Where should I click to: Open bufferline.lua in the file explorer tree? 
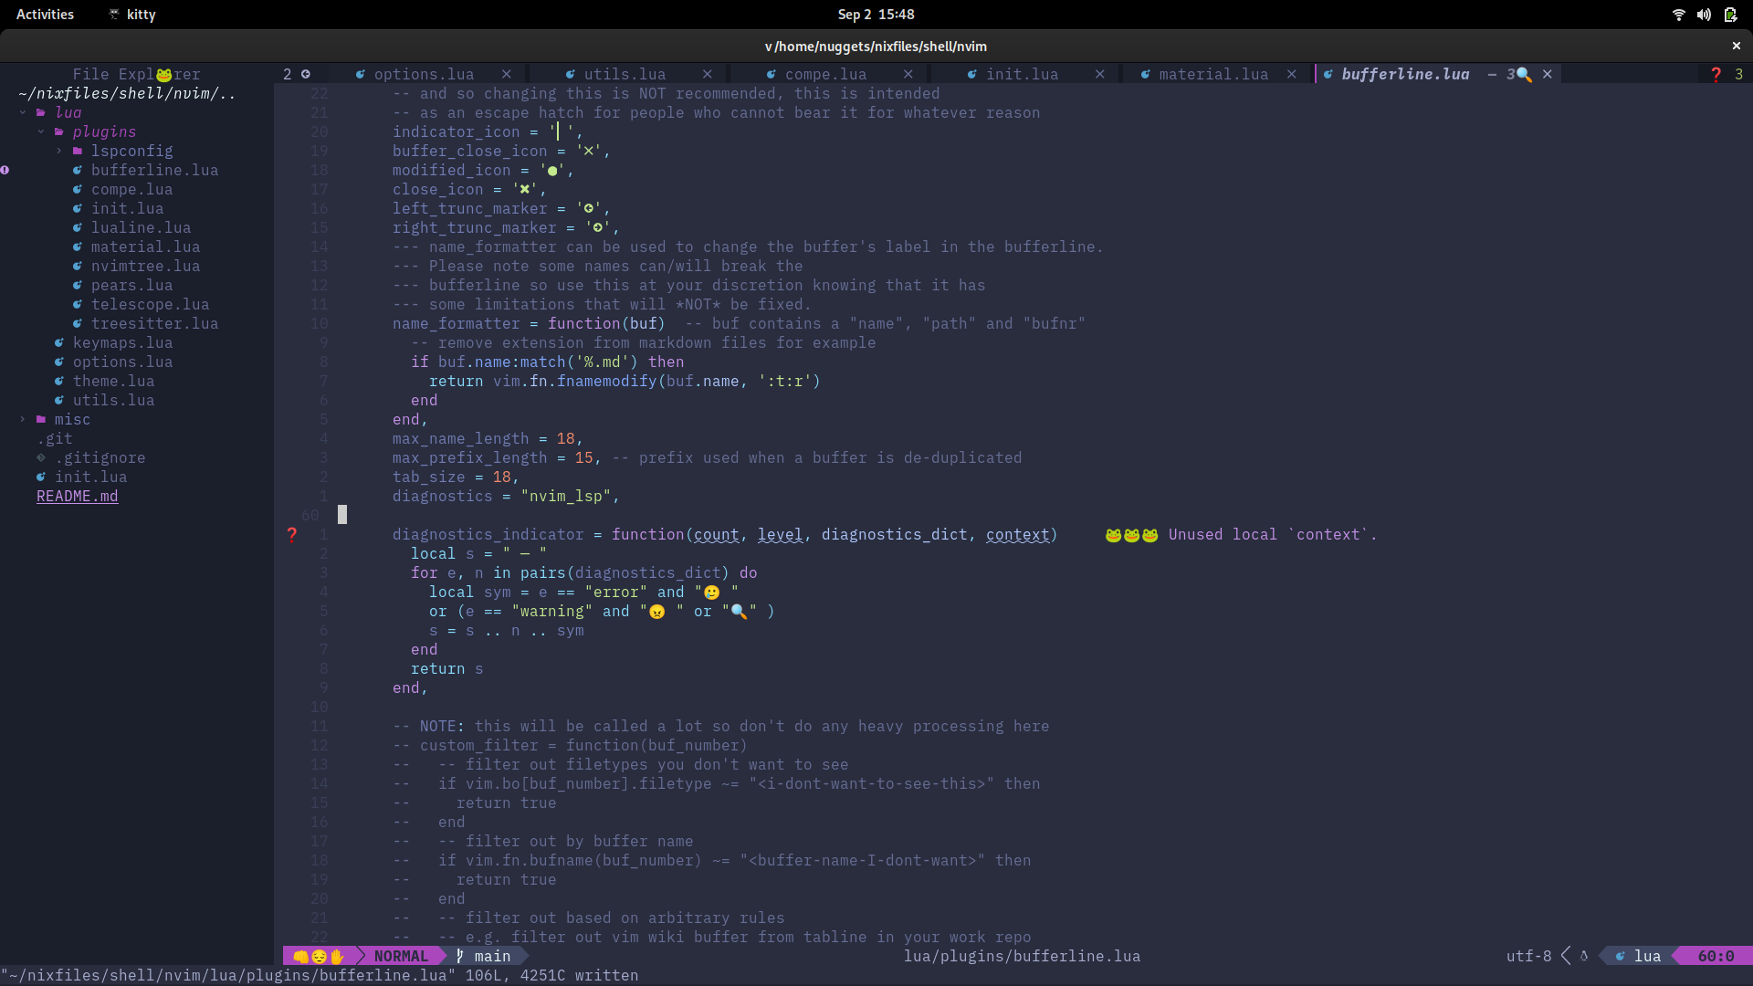[154, 170]
